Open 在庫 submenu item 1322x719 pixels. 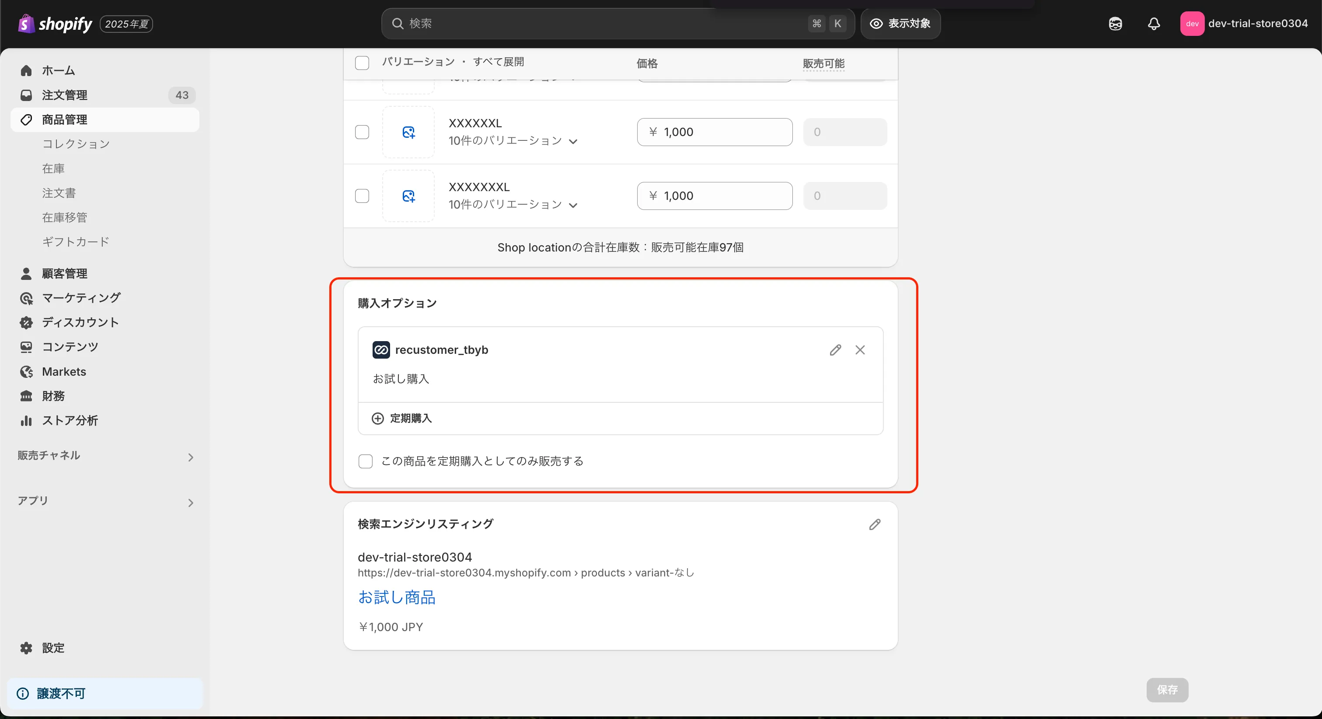click(x=53, y=168)
